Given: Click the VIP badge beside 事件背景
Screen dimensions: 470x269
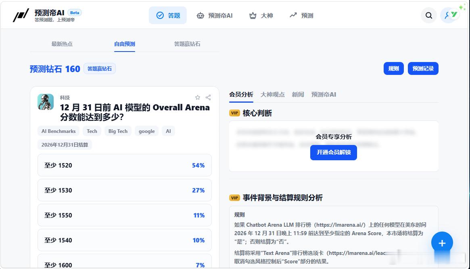Looking at the screenshot, I should pyautogui.click(x=234, y=198).
